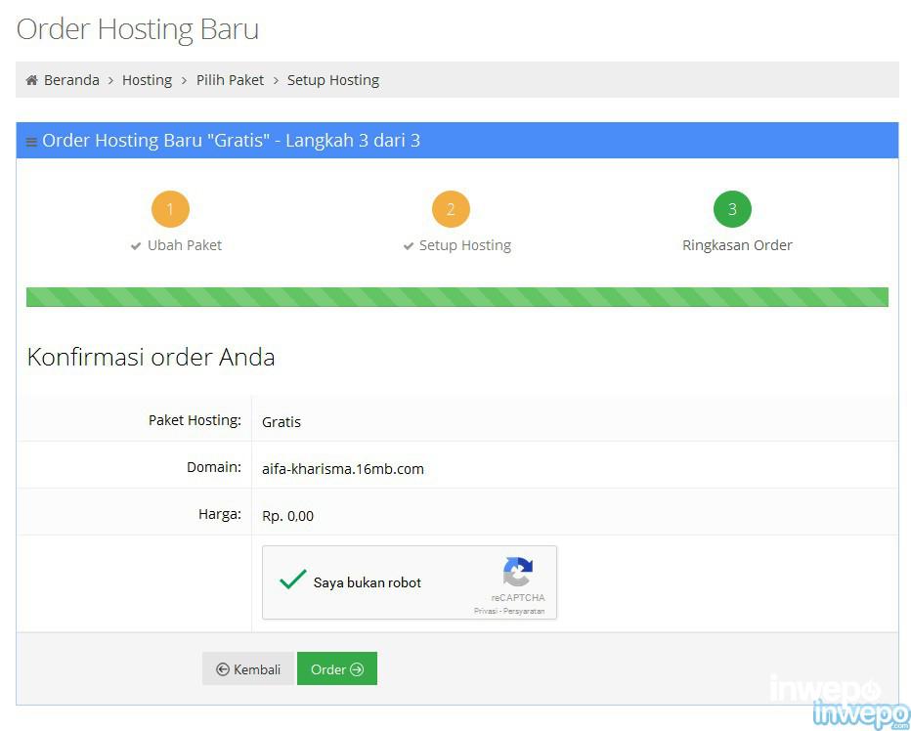The width and height of the screenshot is (911, 731).
Task: Click the green Order button
Action: point(337,668)
